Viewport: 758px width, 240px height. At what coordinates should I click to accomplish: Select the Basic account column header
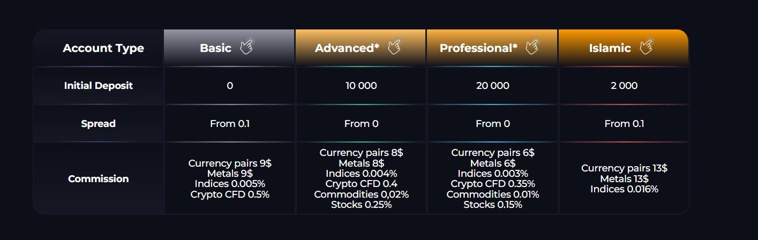tap(216, 48)
